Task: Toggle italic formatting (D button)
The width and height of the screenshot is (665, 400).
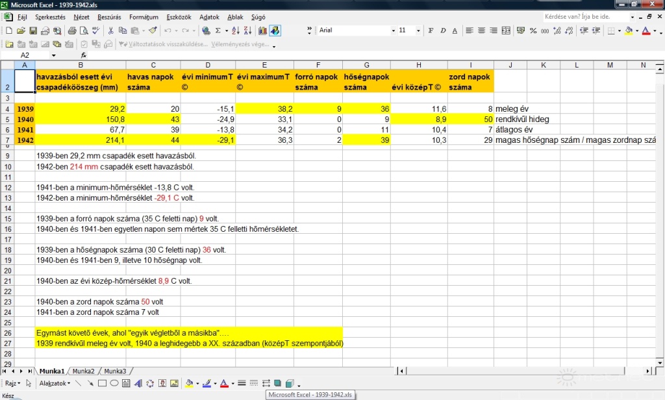Action: 443,31
